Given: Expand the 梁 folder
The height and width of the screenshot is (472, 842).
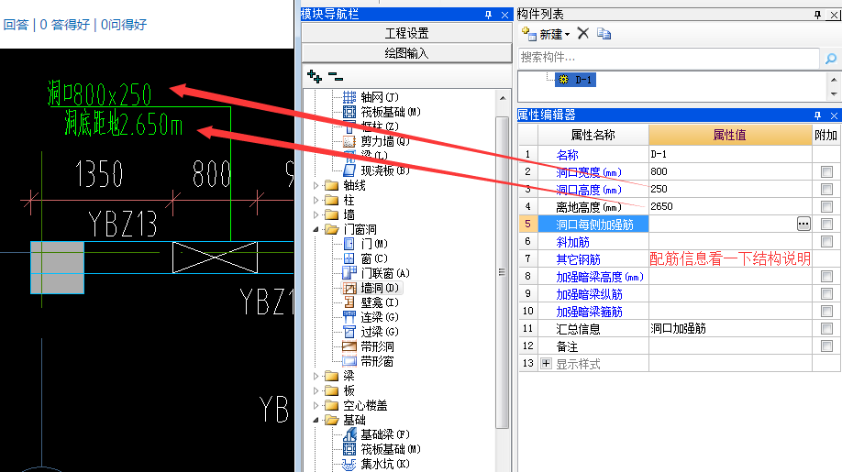Looking at the screenshot, I should tap(316, 376).
